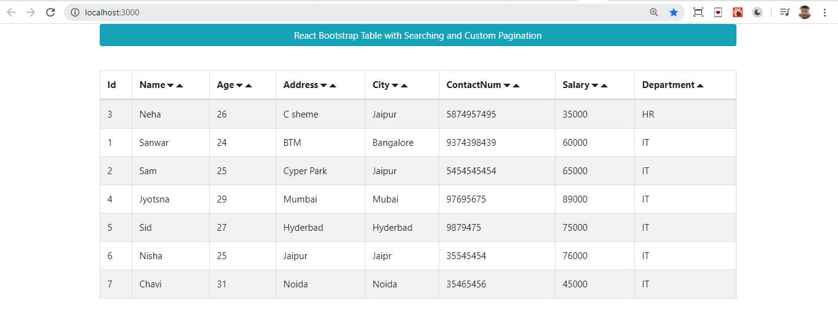The width and height of the screenshot is (838, 320).
Task: Click the teal table title banner
Action: 418,36
